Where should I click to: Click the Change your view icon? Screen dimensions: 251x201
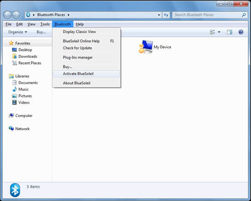tap(212, 32)
